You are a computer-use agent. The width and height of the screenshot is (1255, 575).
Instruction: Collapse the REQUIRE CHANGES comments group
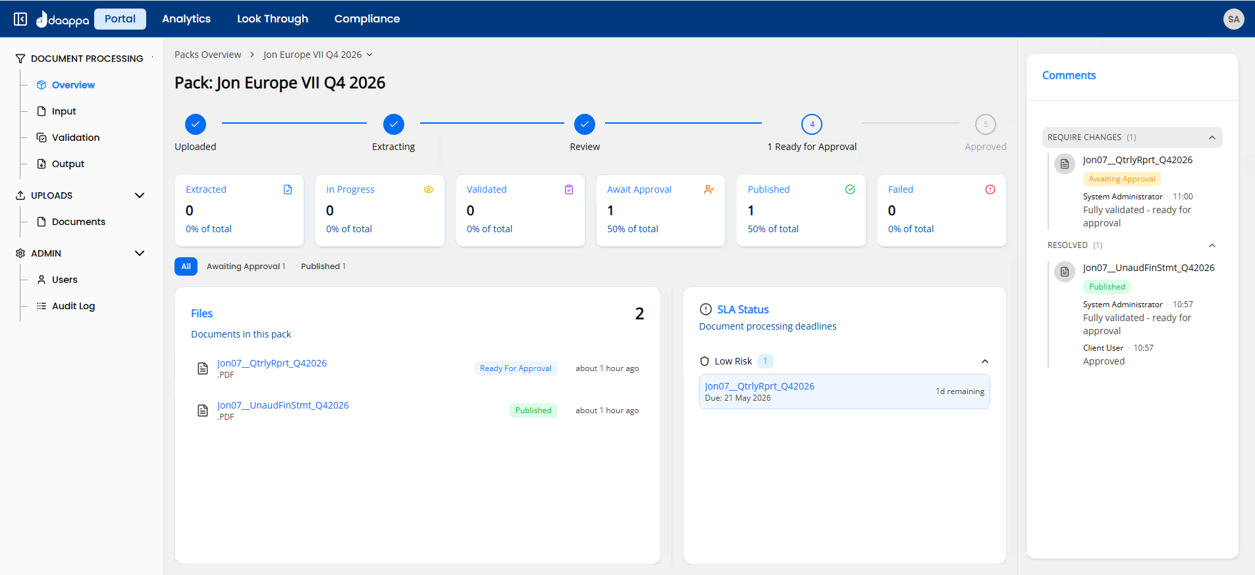(1212, 137)
